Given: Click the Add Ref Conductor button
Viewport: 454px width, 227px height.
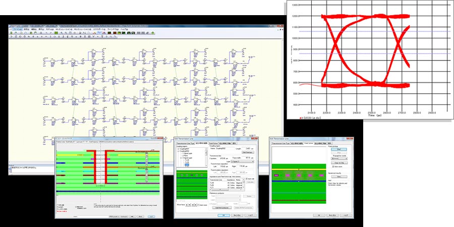Looking at the screenshot, I should 222,207.
